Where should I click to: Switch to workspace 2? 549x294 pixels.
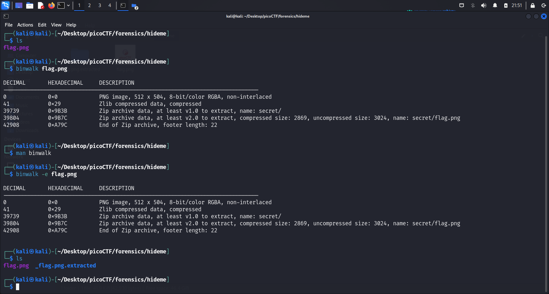click(x=89, y=5)
